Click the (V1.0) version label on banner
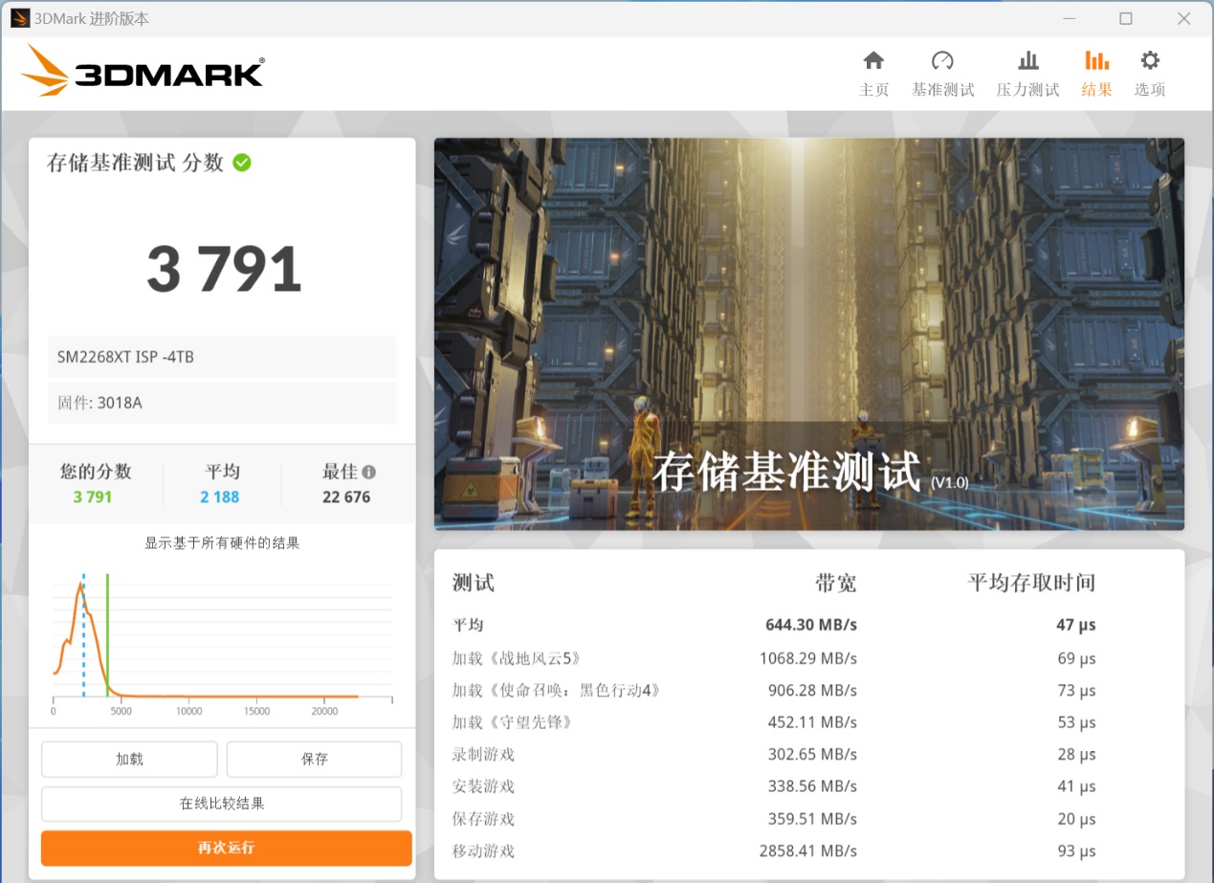This screenshot has height=883, width=1214. (x=950, y=483)
